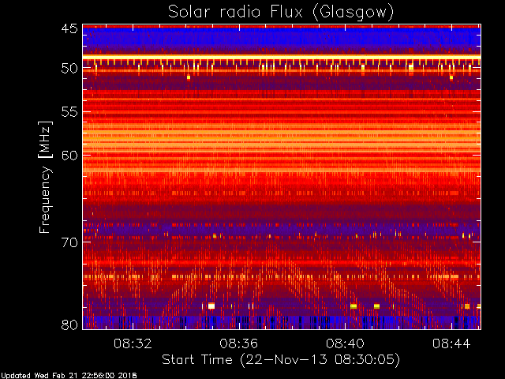This screenshot has width=505, height=379.
Task: Click the 08:36 time tick label
Action: [x=239, y=344]
